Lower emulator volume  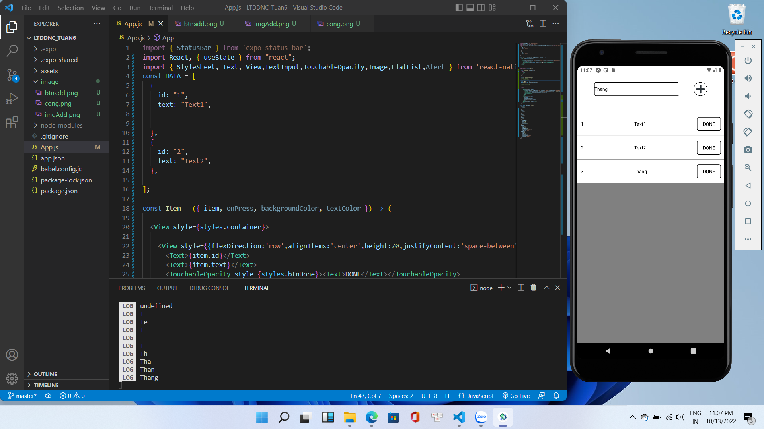pyautogui.click(x=748, y=96)
